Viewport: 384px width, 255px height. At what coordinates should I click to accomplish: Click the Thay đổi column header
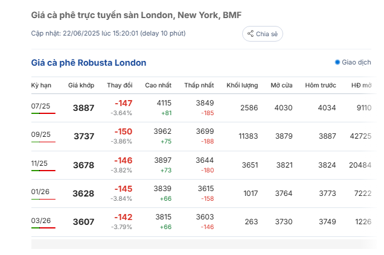click(x=120, y=86)
